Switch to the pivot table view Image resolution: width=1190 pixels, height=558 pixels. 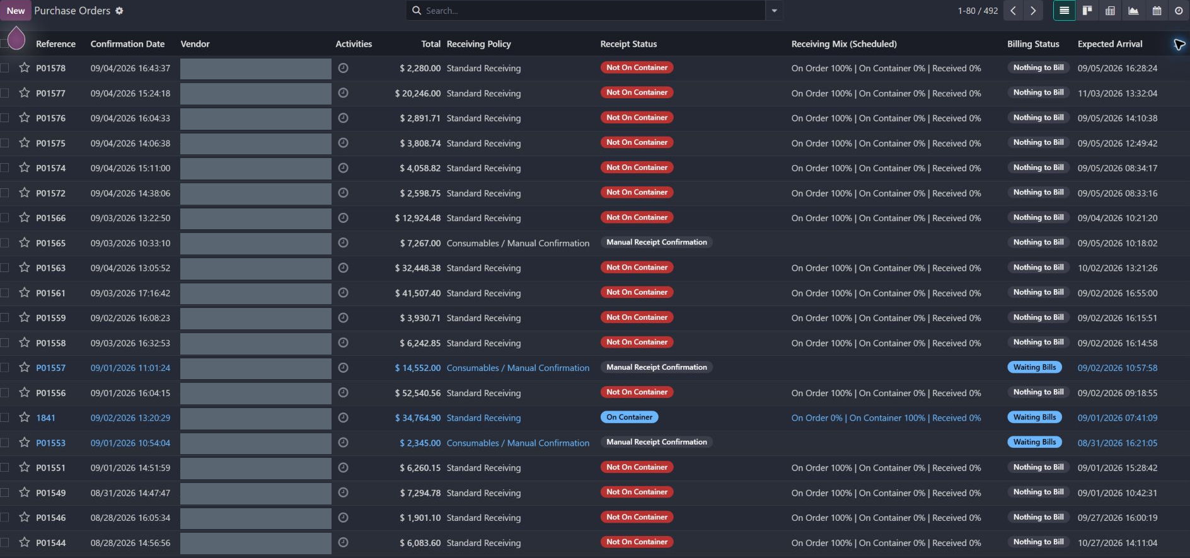1111,11
